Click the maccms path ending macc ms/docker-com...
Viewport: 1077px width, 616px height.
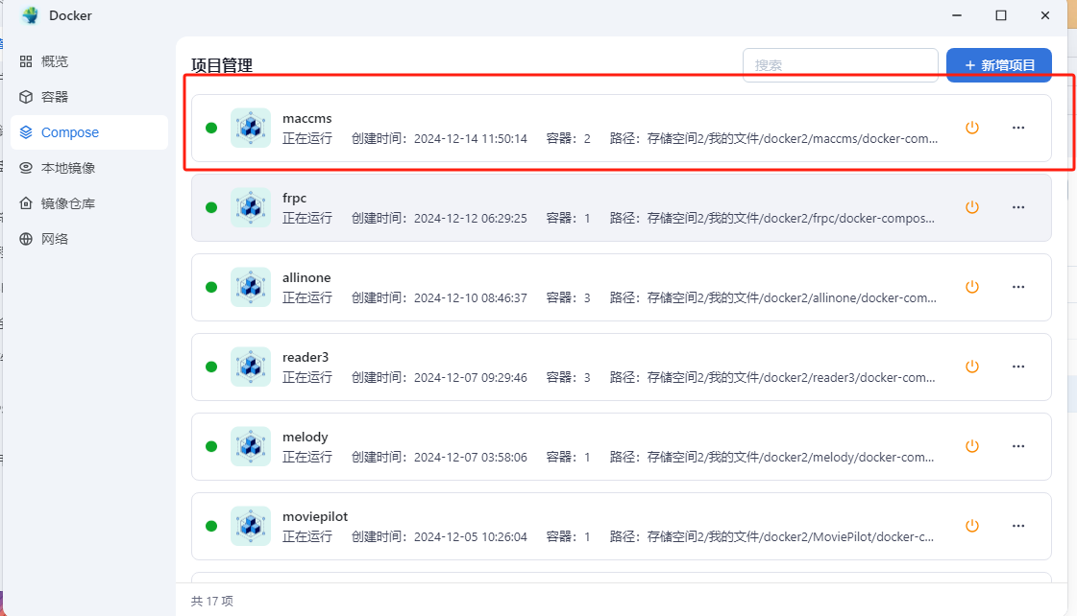tap(773, 138)
